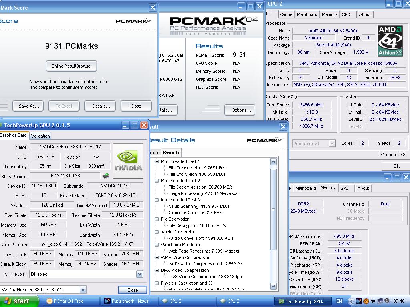Click the Result Details scrollbar thumb
The image size is (410, 307).
pyautogui.click(x=273, y=209)
